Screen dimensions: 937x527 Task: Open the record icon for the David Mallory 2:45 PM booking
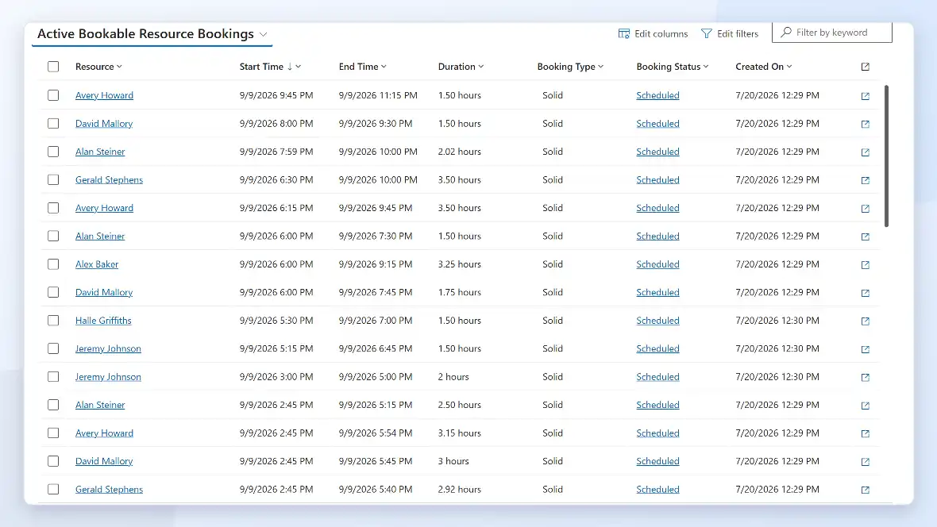[865, 461]
